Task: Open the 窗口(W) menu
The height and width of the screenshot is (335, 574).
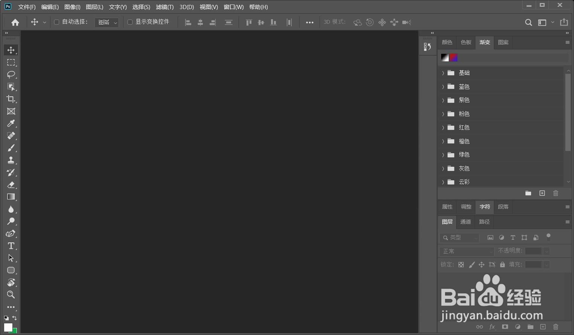Action: [233, 7]
